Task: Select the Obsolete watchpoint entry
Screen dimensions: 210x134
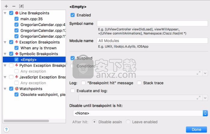Action: pos(43,95)
